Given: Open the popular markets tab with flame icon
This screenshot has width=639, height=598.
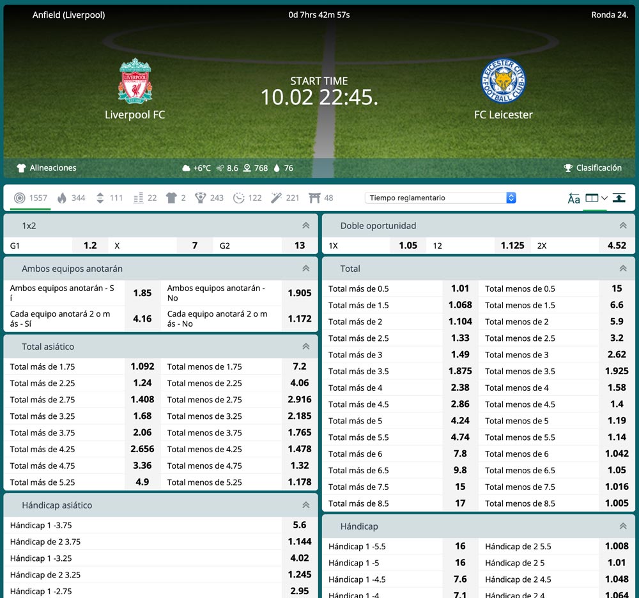Looking at the screenshot, I should [x=71, y=198].
